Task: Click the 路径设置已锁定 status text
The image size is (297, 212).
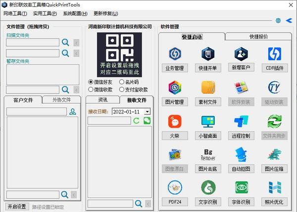Action: 48,207
